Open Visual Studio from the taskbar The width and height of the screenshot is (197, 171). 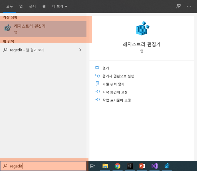tap(154, 166)
